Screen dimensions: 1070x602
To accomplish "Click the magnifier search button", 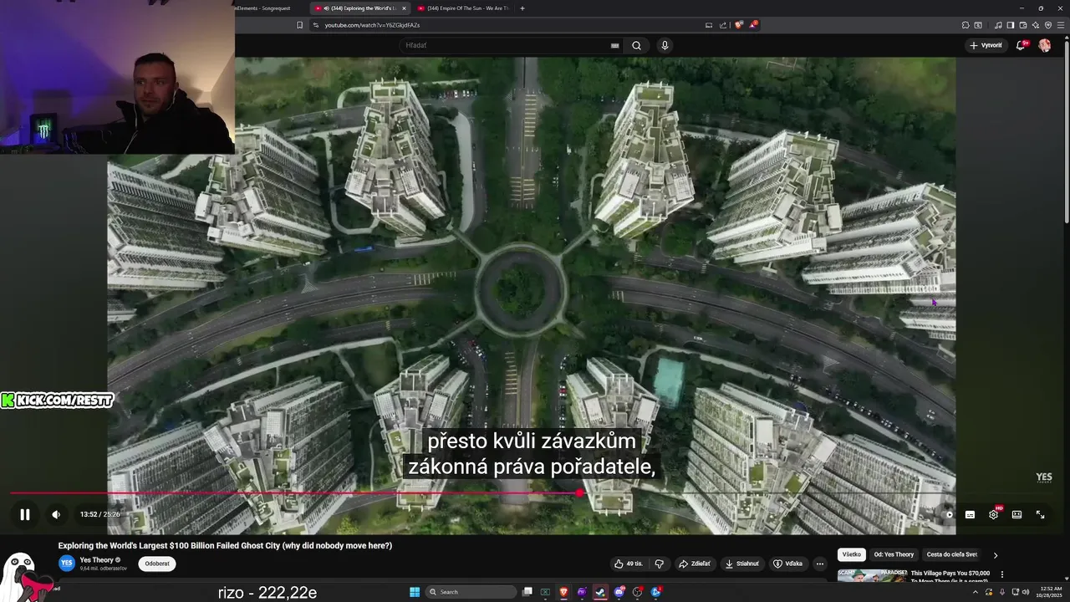I will point(636,45).
